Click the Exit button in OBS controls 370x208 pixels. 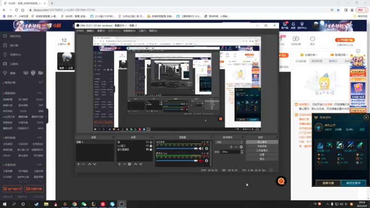pyautogui.click(x=262, y=159)
